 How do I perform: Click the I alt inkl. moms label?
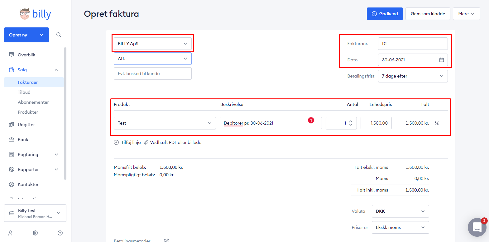[x=373, y=190]
